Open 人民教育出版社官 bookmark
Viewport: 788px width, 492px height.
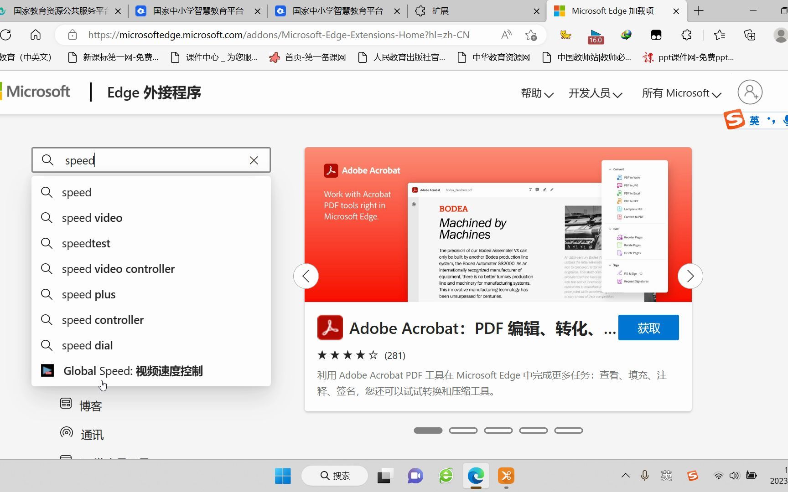pyautogui.click(x=402, y=57)
